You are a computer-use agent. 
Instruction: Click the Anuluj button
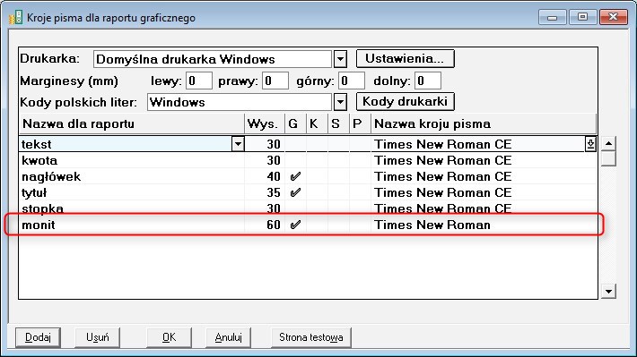(228, 337)
